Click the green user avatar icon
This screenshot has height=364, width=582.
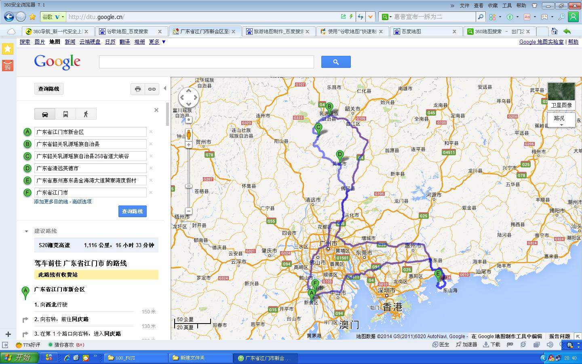tap(574, 17)
